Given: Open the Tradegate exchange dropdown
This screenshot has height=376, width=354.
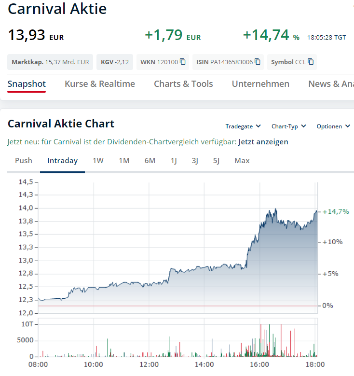Looking at the screenshot, I should point(243,126).
